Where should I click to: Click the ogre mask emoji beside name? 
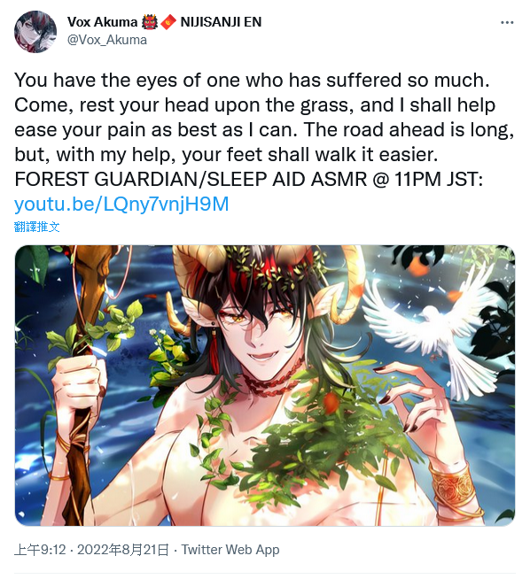149,22
